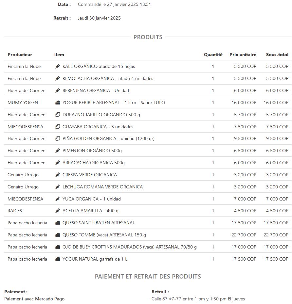Click the MUMY YOGEN producer name
Viewport: 292px width, 304px height.
tap(23, 103)
